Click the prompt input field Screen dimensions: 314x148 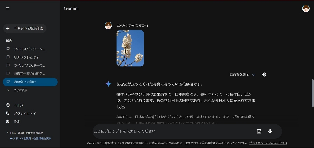173,131
